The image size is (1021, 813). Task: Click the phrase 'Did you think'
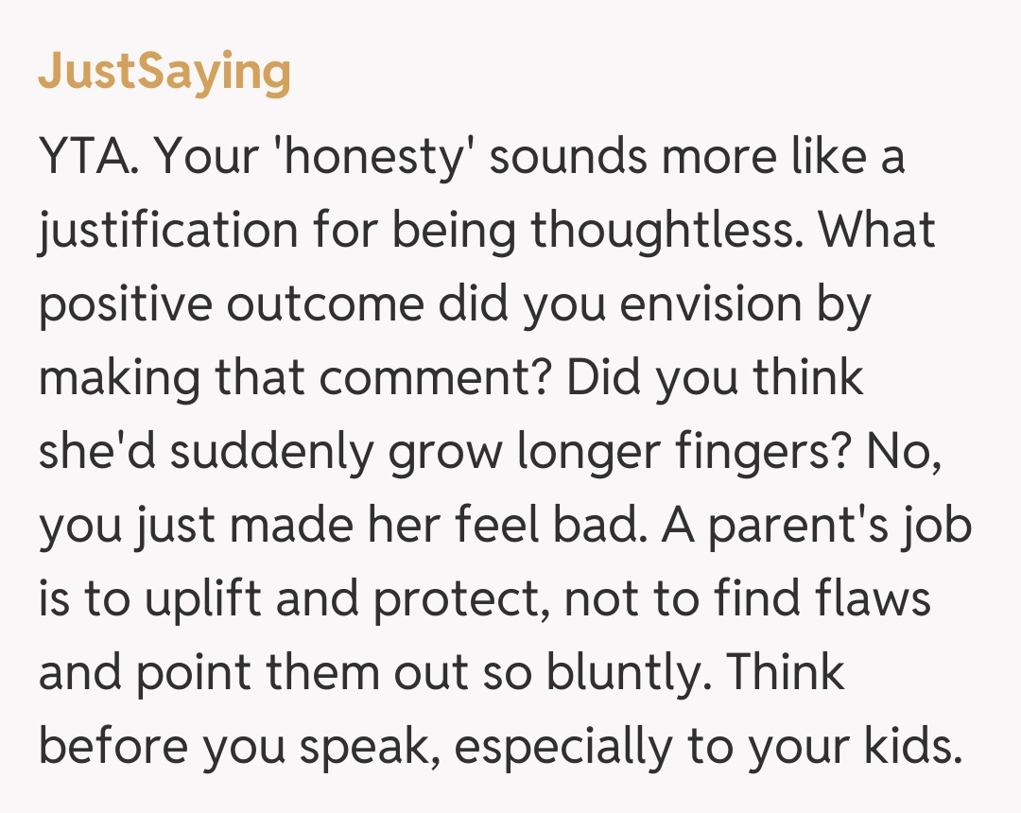click(716, 378)
